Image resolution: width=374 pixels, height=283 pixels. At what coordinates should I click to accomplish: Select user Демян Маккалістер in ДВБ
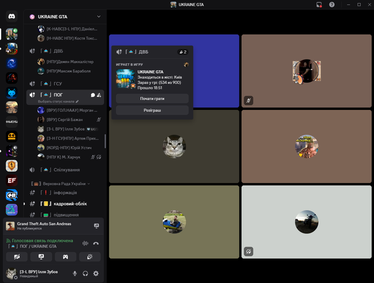click(69, 62)
